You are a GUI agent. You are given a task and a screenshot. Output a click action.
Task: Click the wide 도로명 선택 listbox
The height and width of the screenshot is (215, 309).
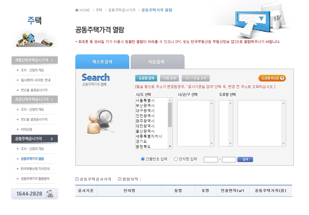(x=262, y=123)
